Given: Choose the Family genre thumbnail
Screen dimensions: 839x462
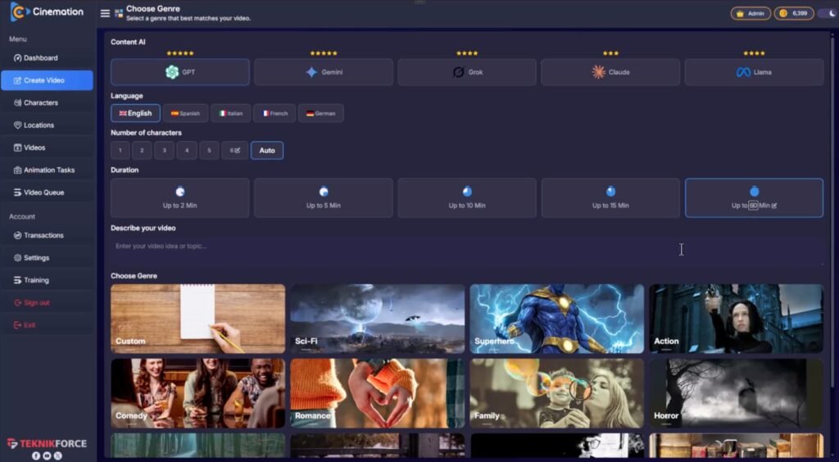Looking at the screenshot, I should [x=557, y=393].
